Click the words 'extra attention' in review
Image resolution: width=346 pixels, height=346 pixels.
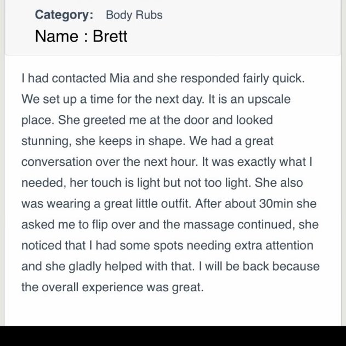pyautogui.click(x=274, y=245)
